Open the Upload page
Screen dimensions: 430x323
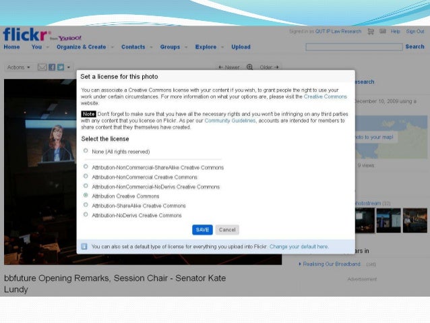click(x=241, y=47)
